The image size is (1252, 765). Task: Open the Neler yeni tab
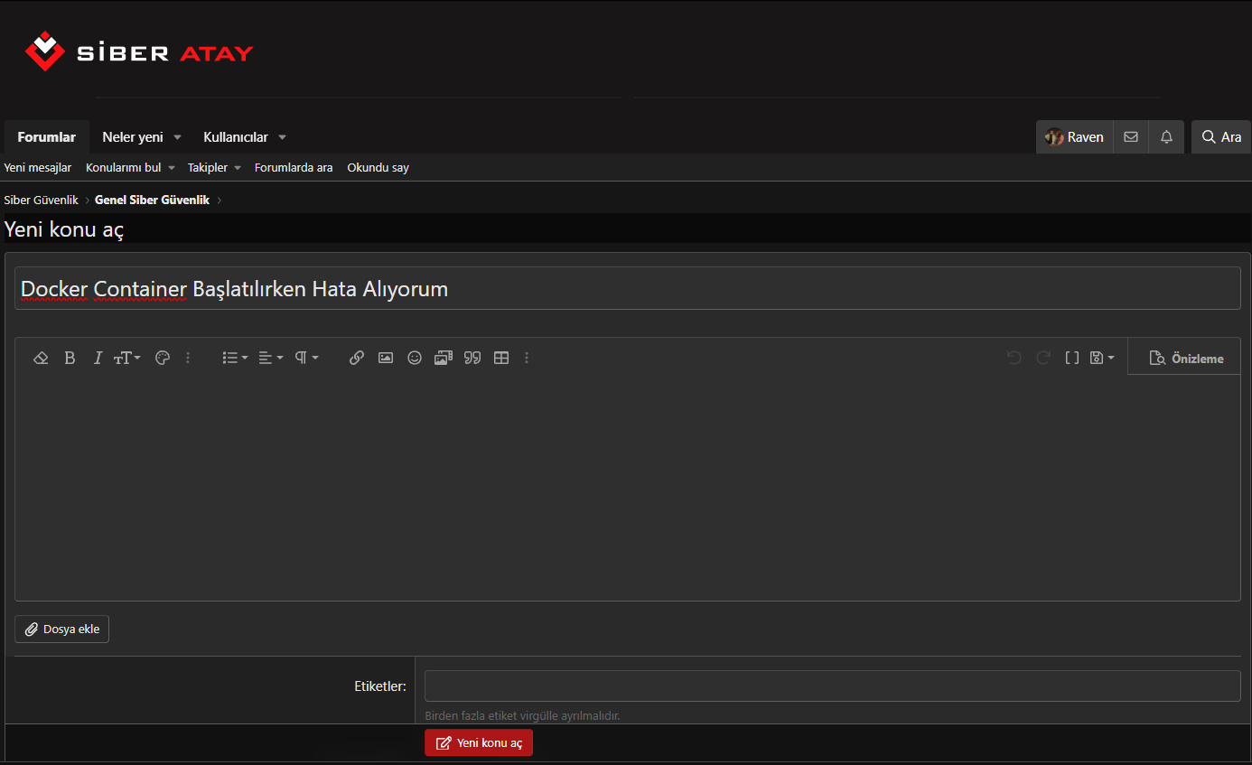(133, 137)
